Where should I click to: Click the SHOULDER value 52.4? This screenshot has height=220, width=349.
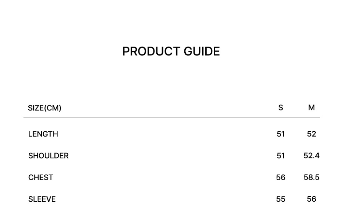coord(311,156)
